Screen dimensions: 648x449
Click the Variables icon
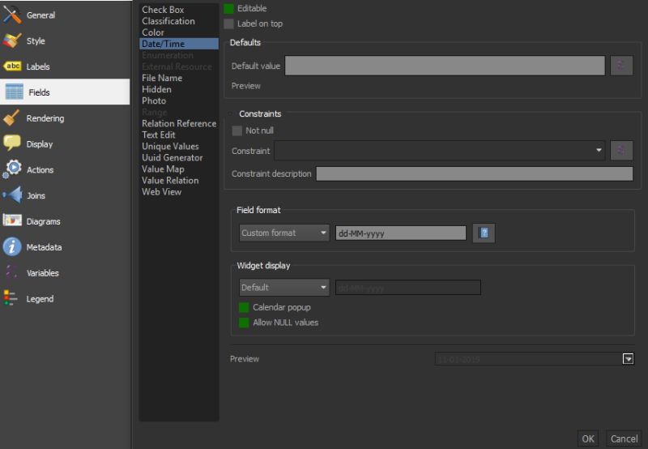[11, 272]
